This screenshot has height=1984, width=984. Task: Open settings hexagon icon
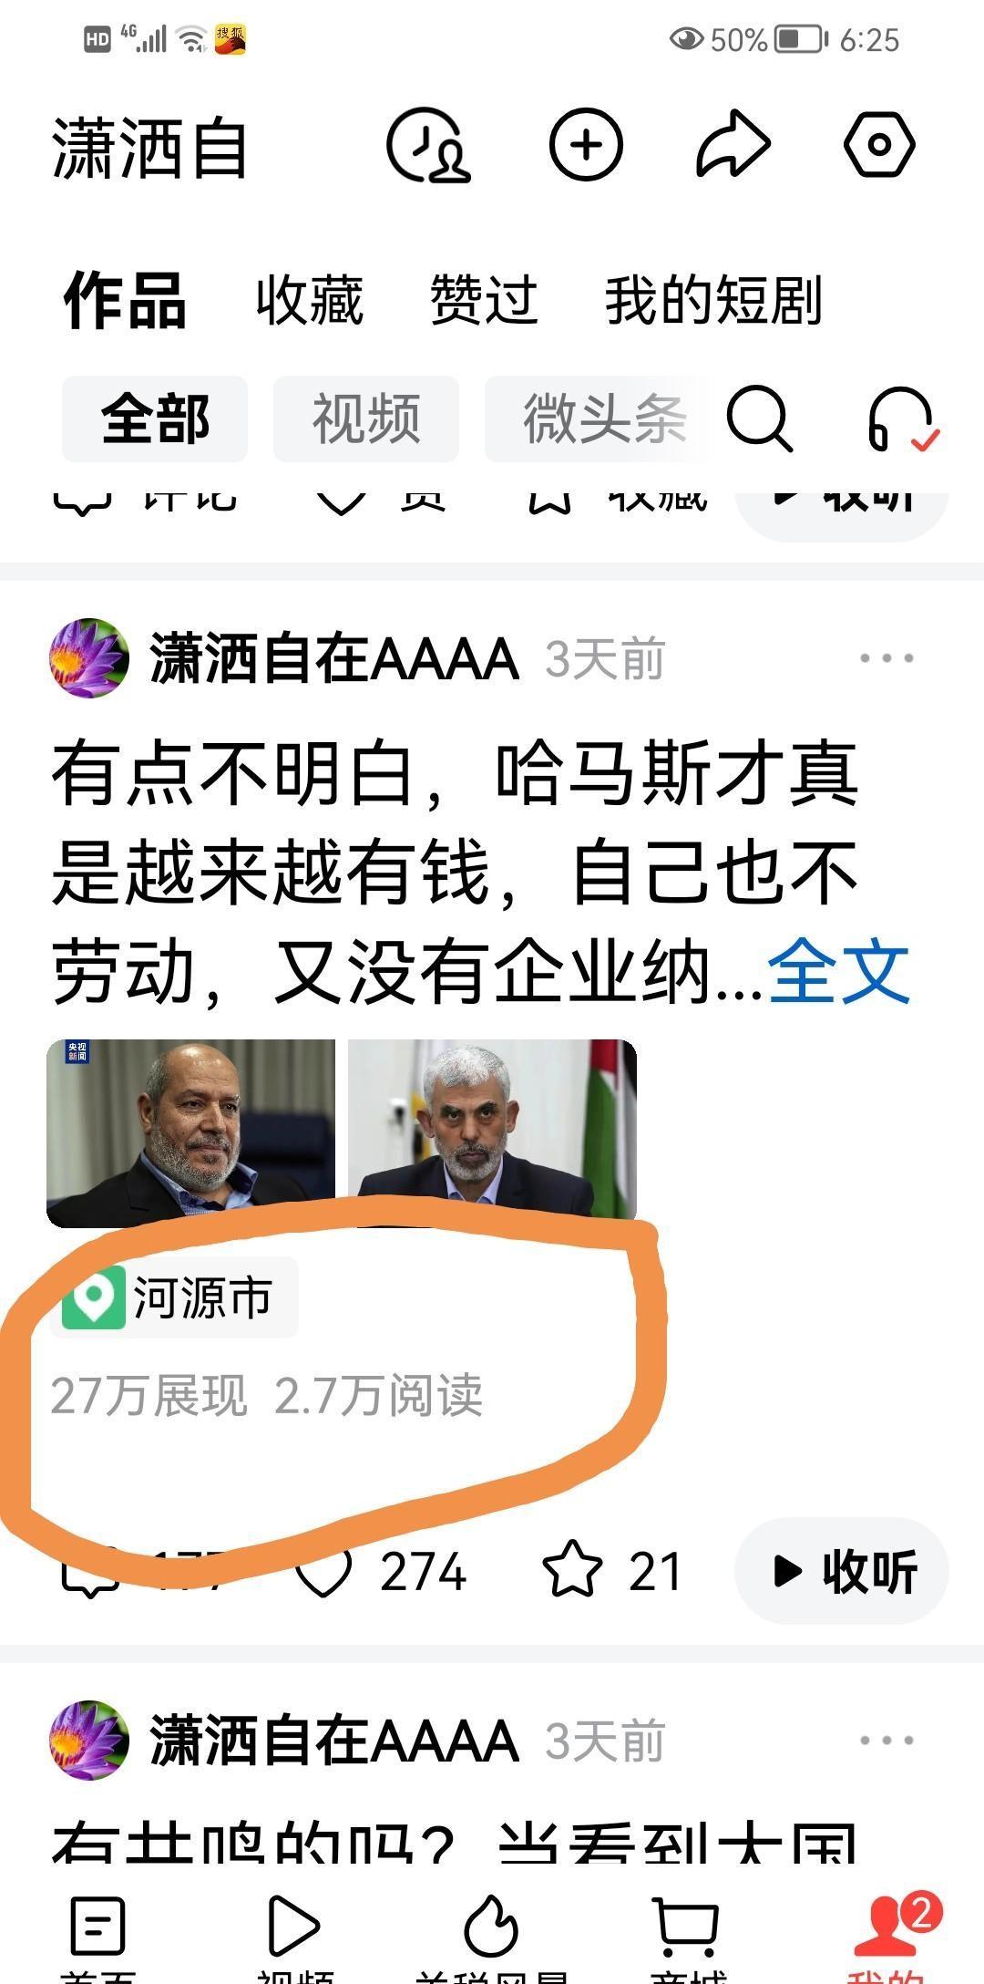click(x=879, y=145)
